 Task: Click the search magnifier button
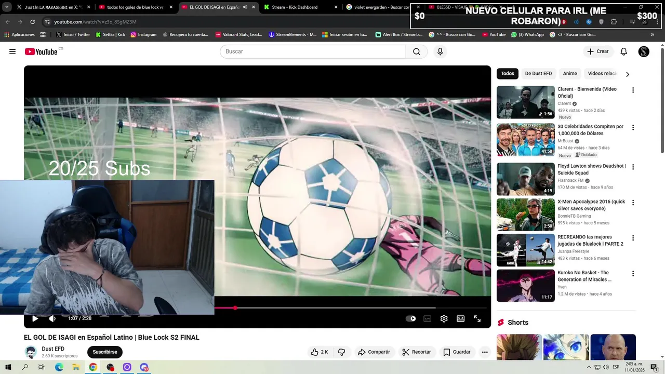click(417, 51)
